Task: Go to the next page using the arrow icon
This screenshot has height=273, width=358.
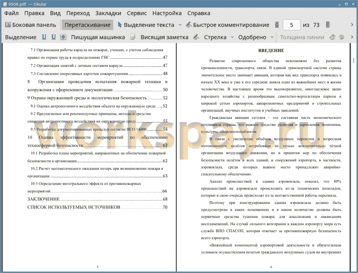Action: (x=328, y=25)
